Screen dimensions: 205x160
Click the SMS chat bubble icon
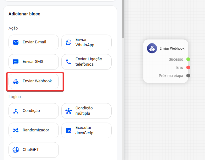[x=16, y=62]
